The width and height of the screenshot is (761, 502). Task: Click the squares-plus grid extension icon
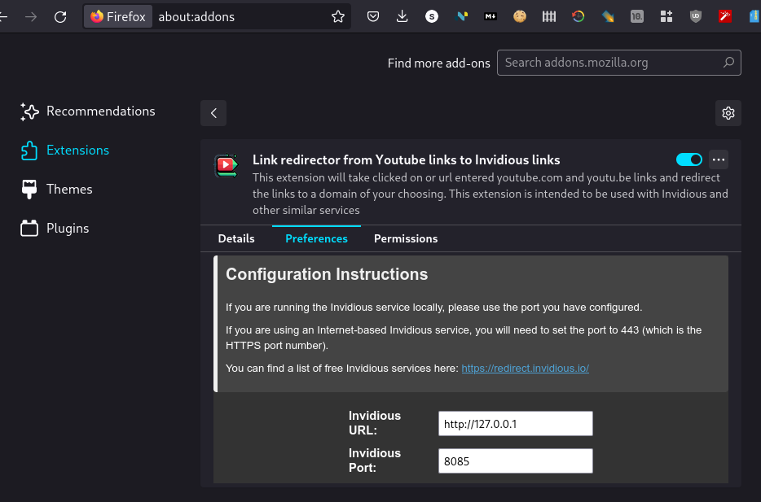coord(666,17)
